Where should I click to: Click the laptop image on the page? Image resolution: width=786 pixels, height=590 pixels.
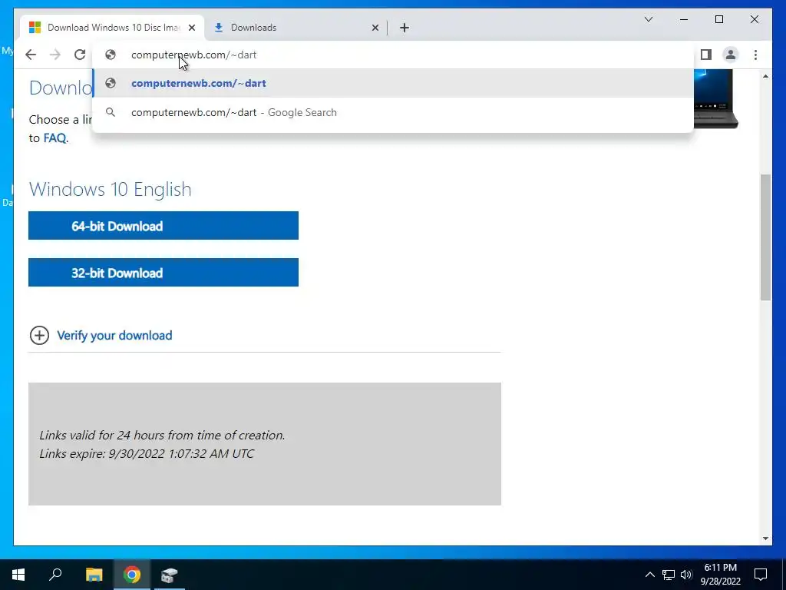(x=716, y=99)
